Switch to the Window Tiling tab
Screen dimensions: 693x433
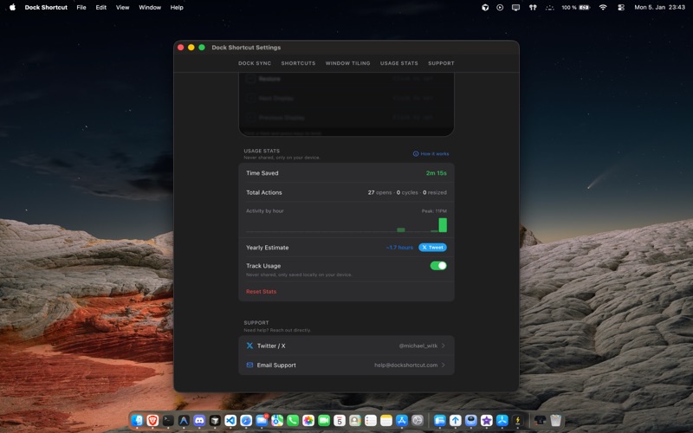point(348,63)
